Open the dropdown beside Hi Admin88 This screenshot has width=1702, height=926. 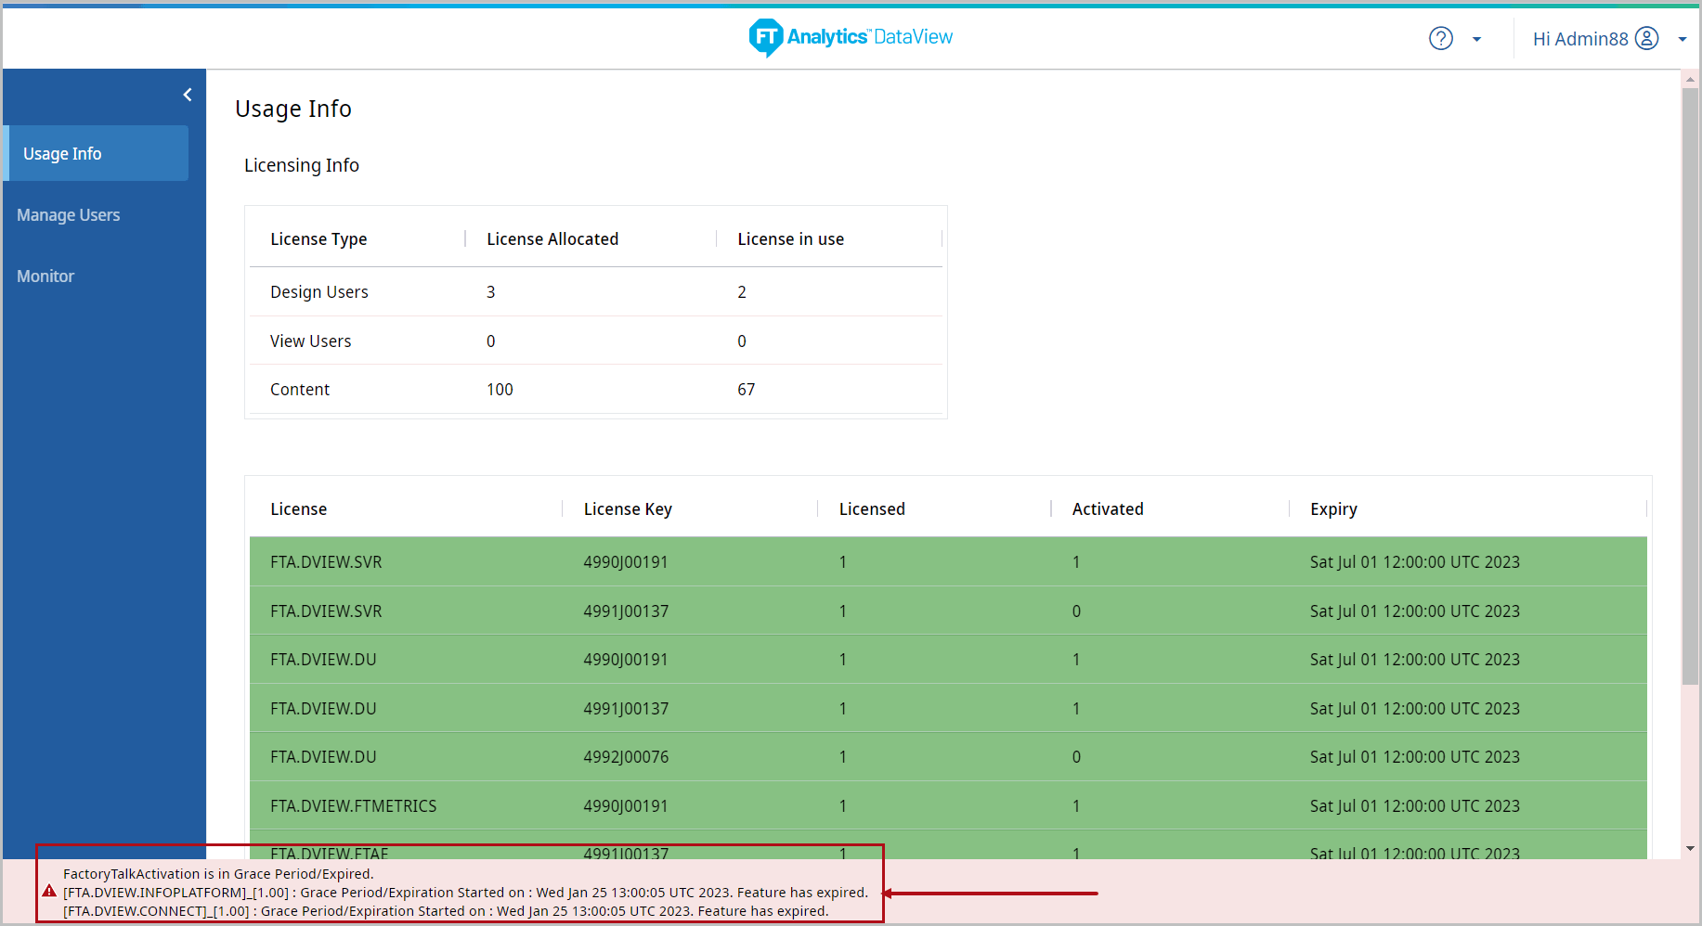coord(1683,39)
